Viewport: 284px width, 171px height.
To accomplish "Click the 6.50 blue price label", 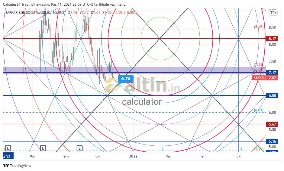I will (x=272, y=95).
